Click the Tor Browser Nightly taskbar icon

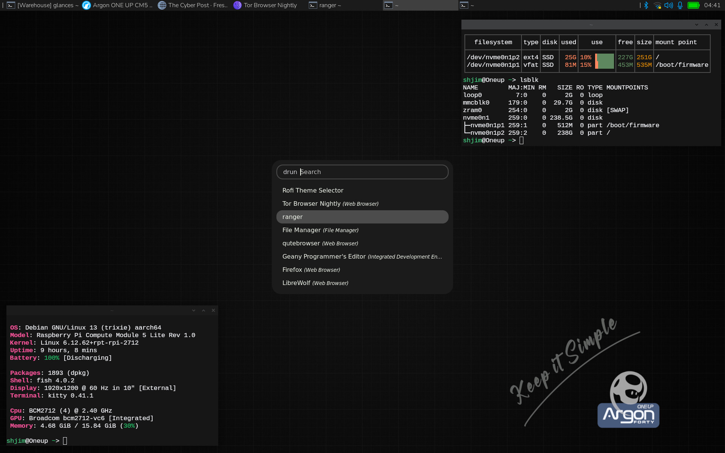click(237, 5)
